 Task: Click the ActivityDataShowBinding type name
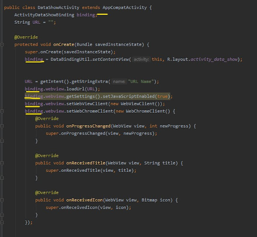(x=44, y=15)
